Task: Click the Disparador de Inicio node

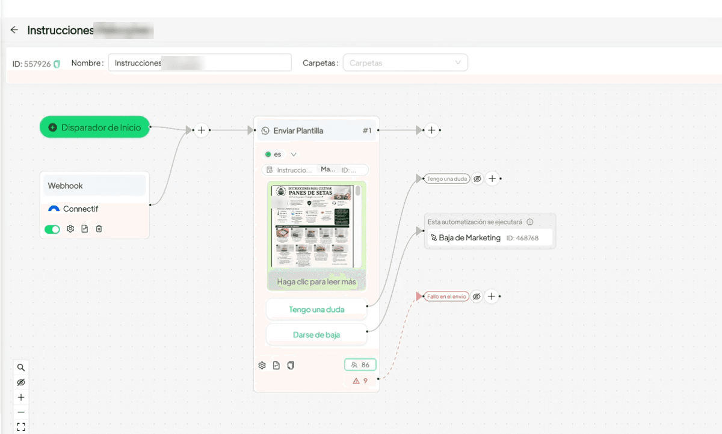Action: (x=94, y=127)
